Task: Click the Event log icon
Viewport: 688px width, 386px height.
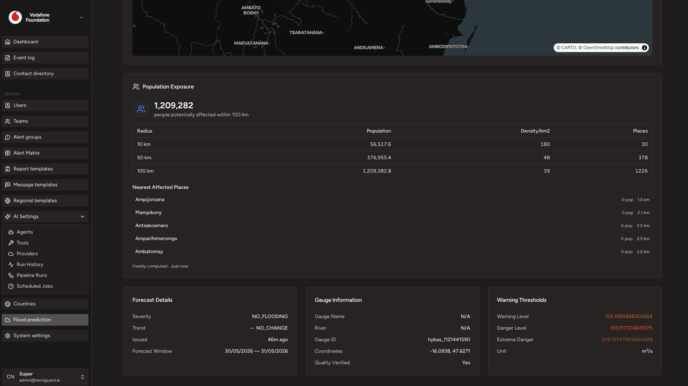Action: pyautogui.click(x=8, y=58)
